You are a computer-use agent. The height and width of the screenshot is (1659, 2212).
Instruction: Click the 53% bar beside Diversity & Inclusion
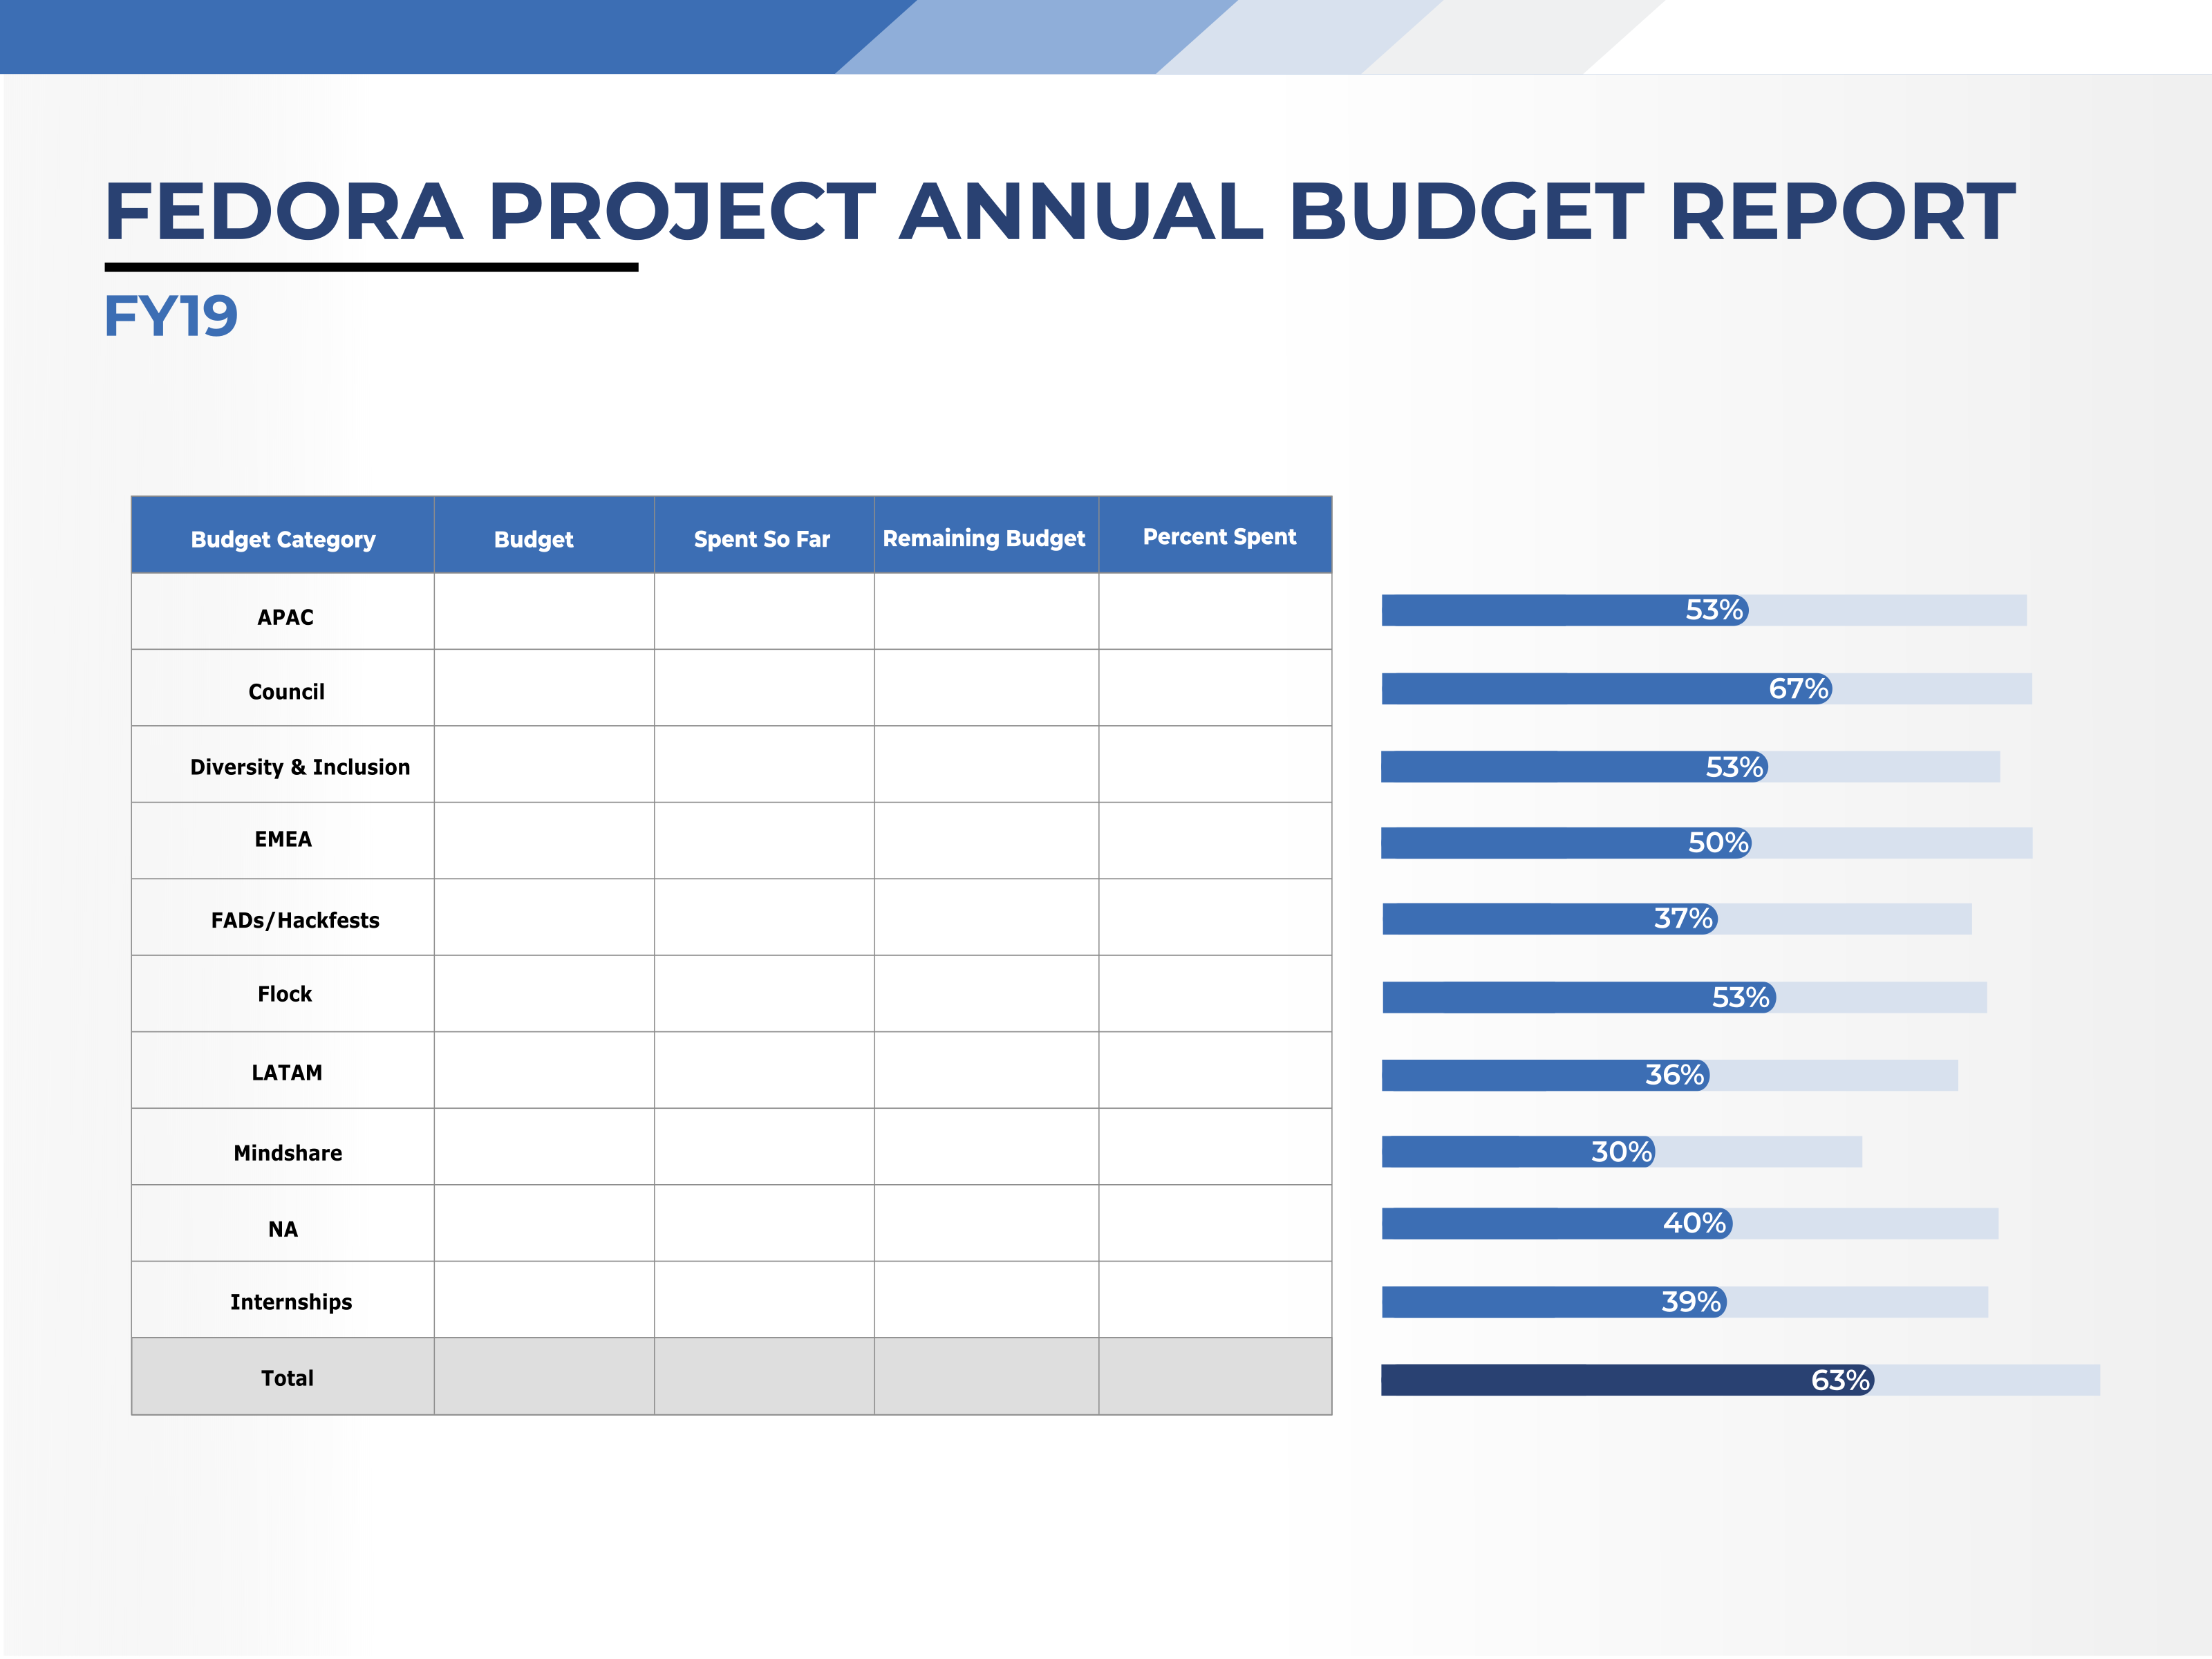point(1691,767)
